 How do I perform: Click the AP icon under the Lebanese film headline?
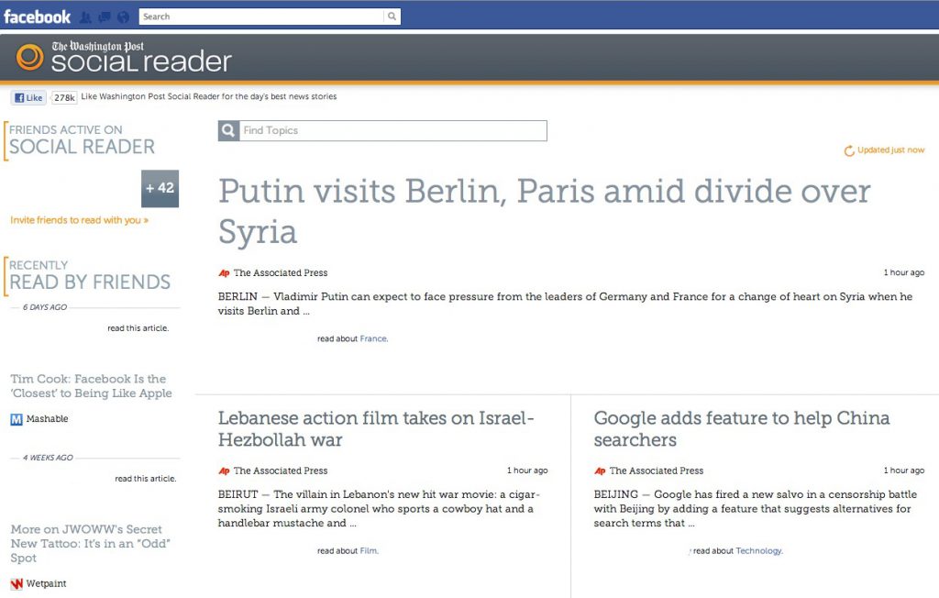[x=224, y=471]
